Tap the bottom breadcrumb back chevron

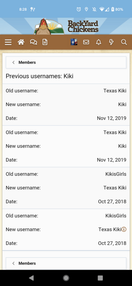(x=13, y=264)
